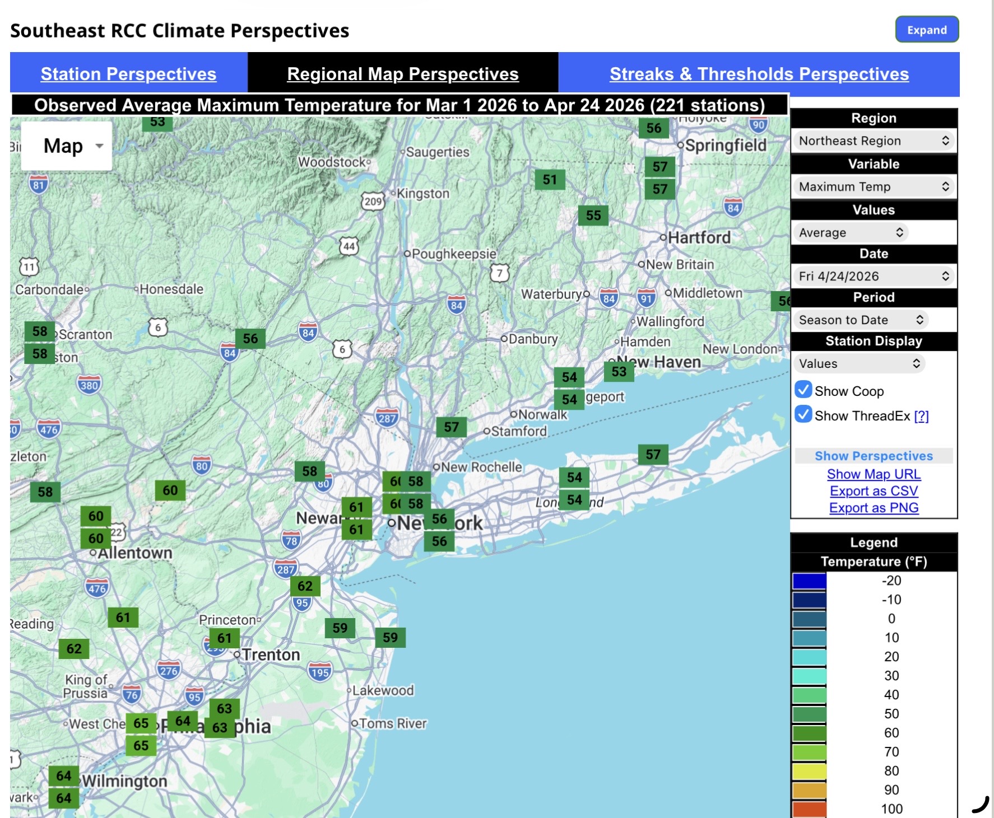Click the 56 station marker east of Scranton
Screen dimensions: 994x818
250,339
